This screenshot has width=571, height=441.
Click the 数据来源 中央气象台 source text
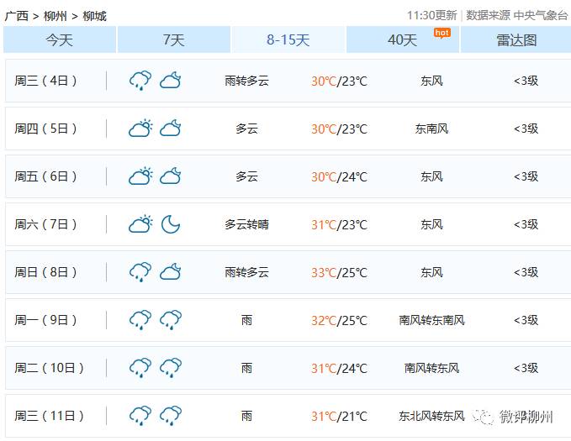pos(517,15)
